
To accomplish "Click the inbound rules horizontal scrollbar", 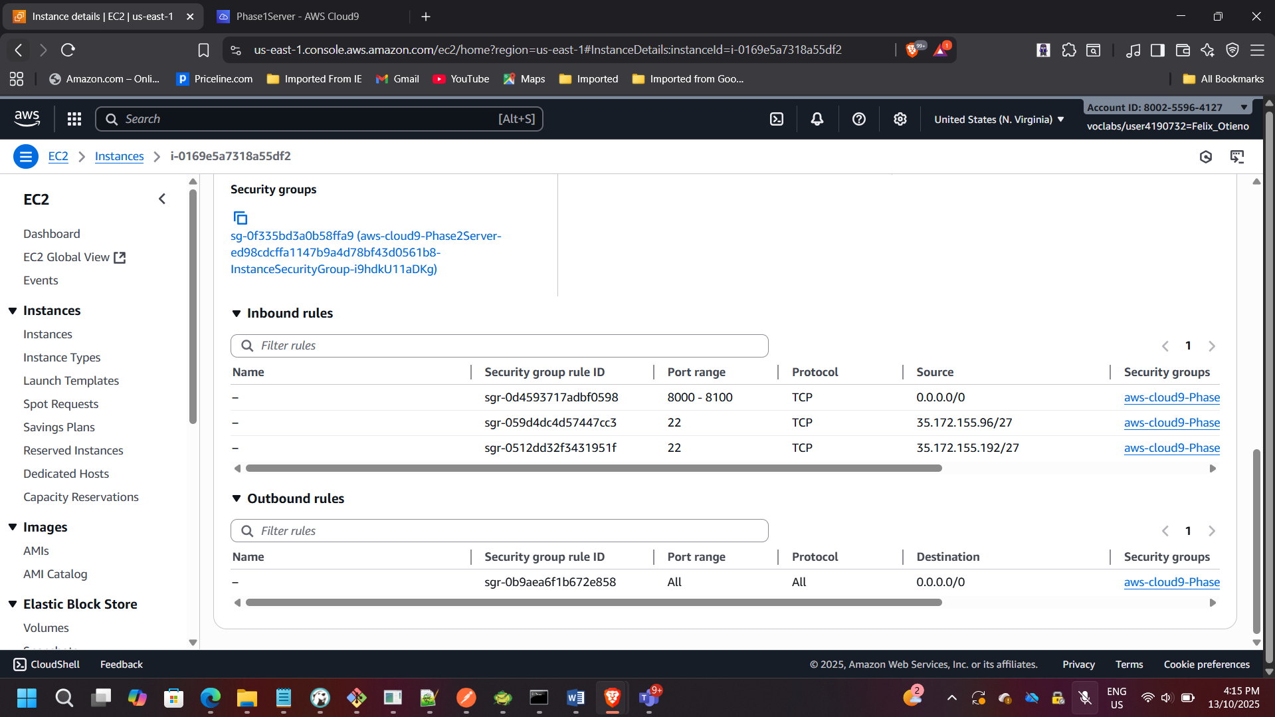I will (x=593, y=468).
